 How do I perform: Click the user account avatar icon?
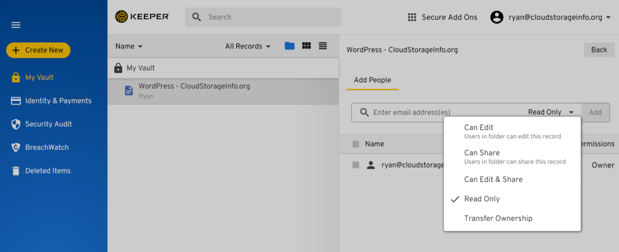(x=497, y=18)
